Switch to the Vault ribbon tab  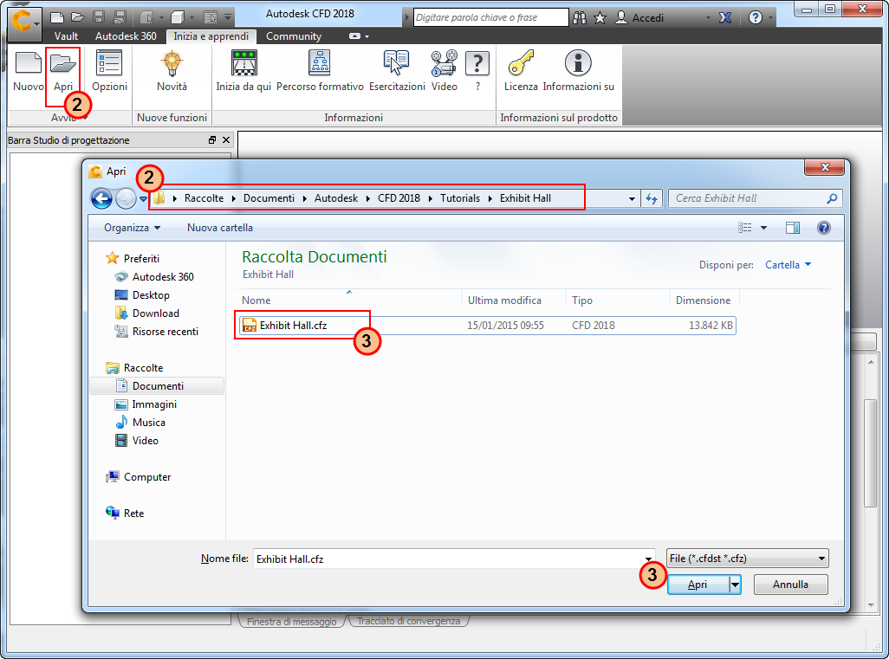67,36
